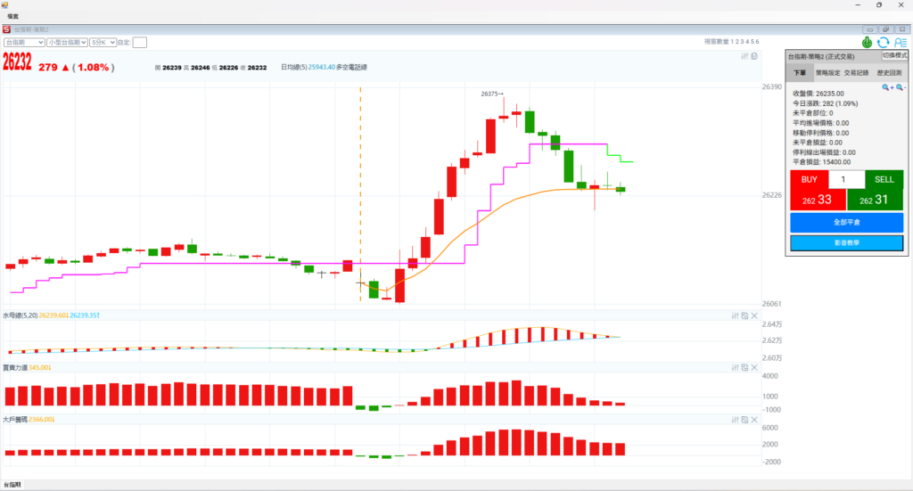Expand the 小型台指期 contract dropdown

[67, 42]
